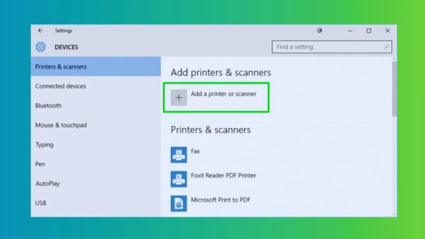The image size is (425, 239).
Task: Open AutoPlay settings
Action: click(47, 183)
